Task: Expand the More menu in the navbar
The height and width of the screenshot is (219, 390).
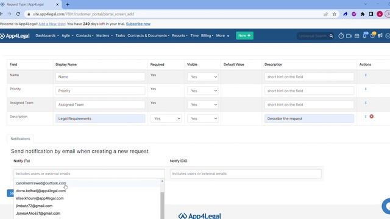Action: coord(222,36)
